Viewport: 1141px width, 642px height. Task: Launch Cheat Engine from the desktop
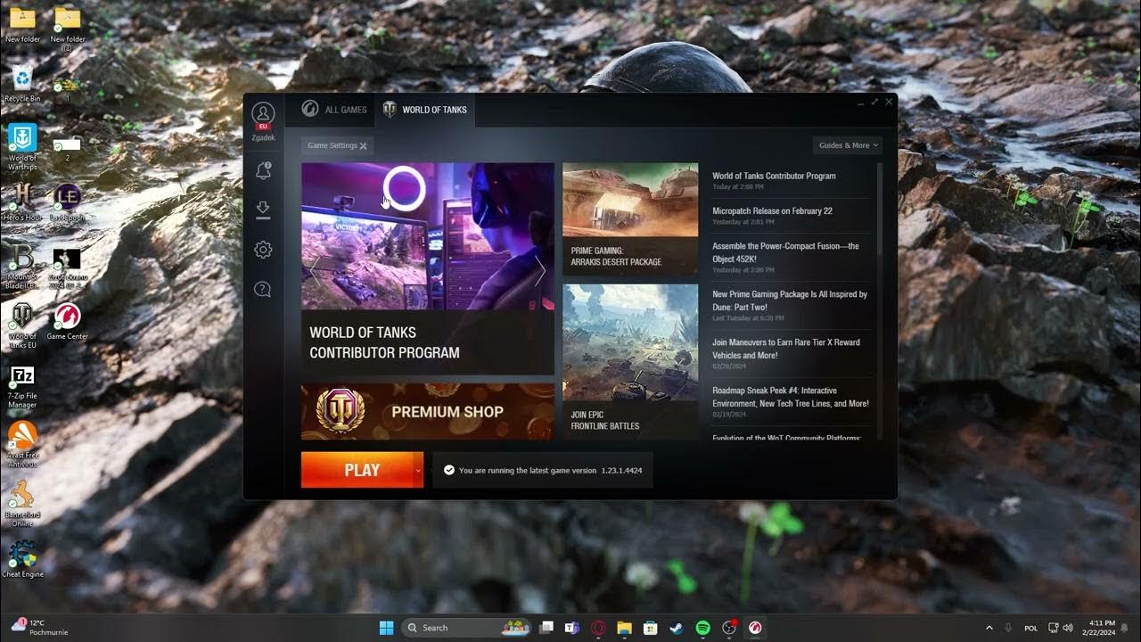click(x=21, y=556)
